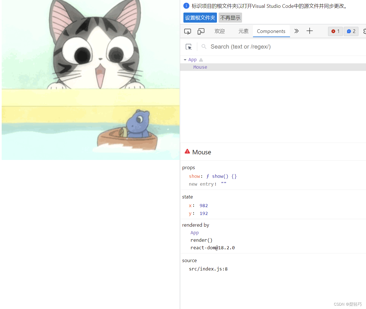Image resolution: width=366 pixels, height=309 pixels.
Task: Toggle the device emulation icon
Action: [x=201, y=31]
